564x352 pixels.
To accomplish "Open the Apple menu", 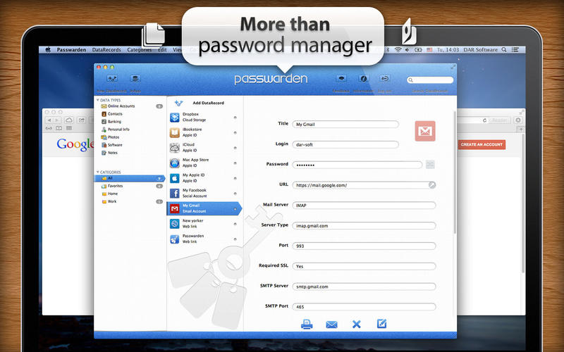I will [x=48, y=50].
